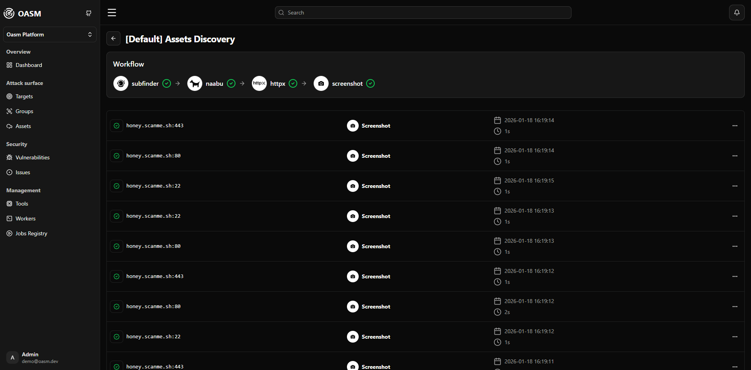The image size is (751, 370).
Task: Click the Screenshot label for honey.scanme.sh:443 at 16:19:12
Action: point(376,276)
